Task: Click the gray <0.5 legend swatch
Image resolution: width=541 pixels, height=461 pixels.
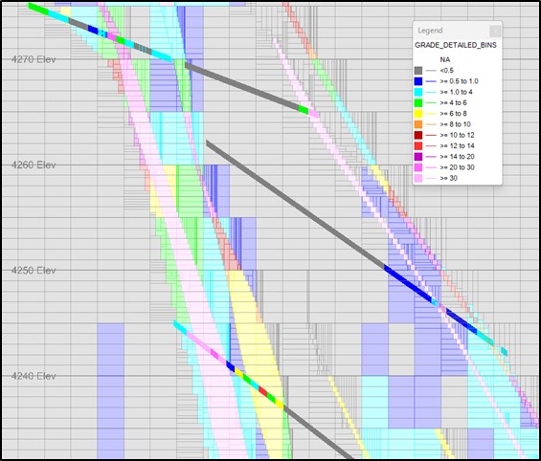Action: [418, 71]
